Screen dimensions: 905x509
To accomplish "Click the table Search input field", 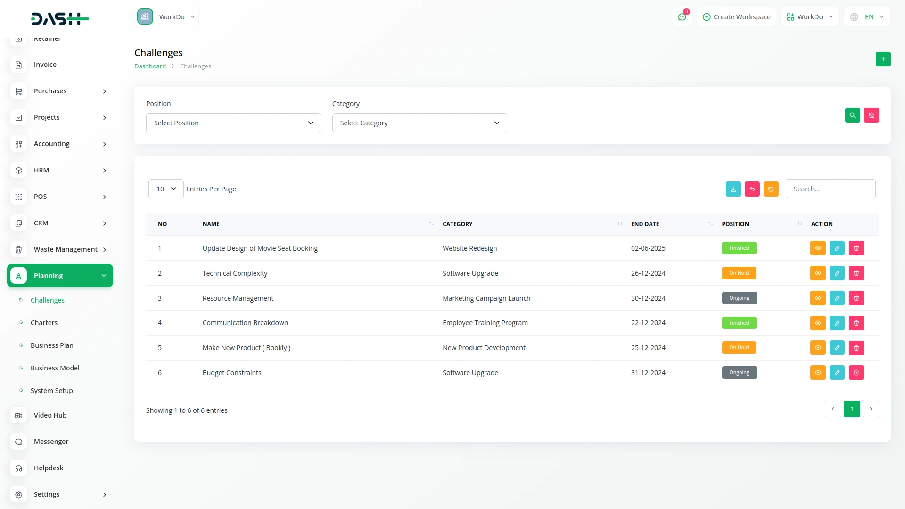I will [x=830, y=189].
